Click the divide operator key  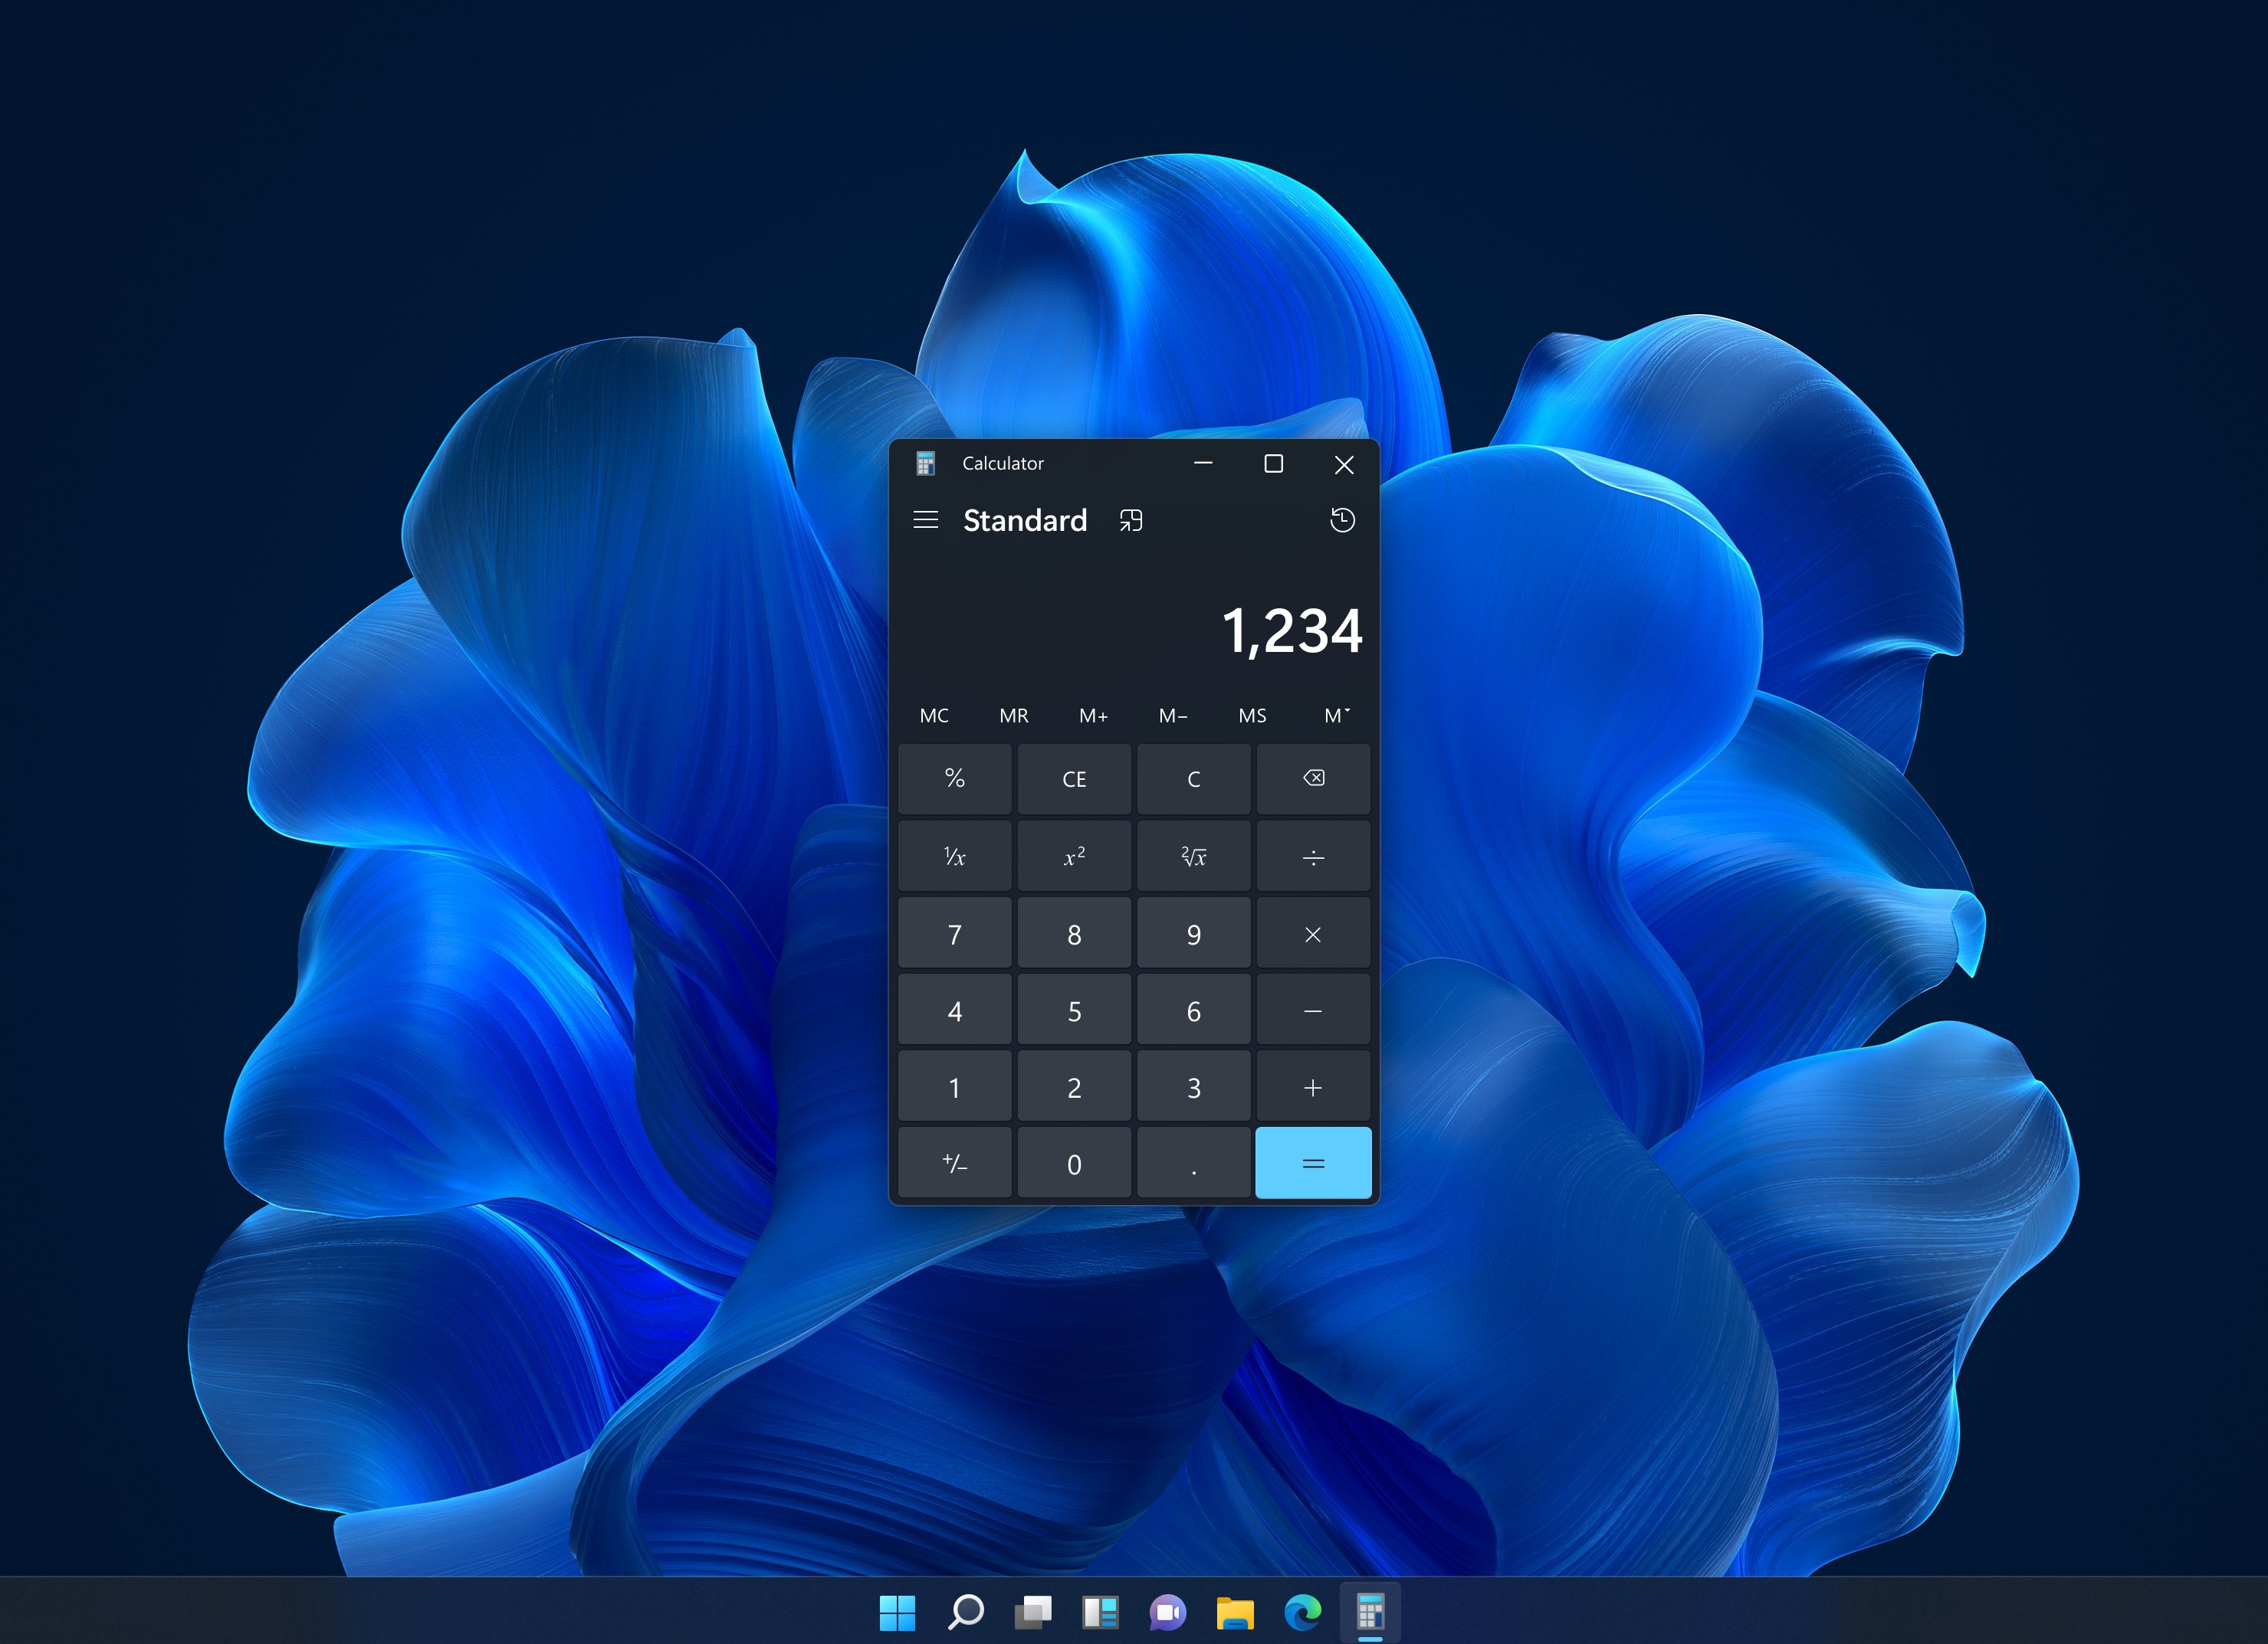click(x=1313, y=856)
